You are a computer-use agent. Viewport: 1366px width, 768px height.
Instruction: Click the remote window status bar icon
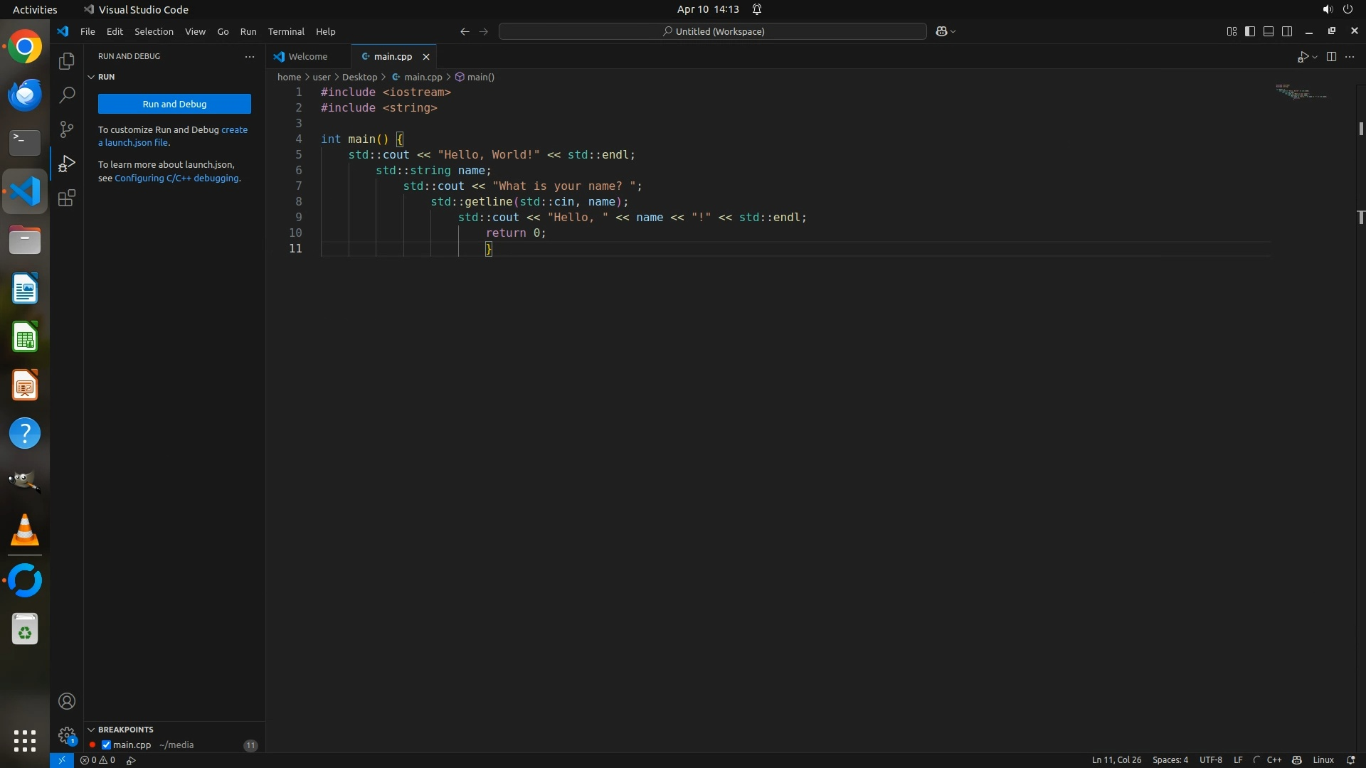62,760
